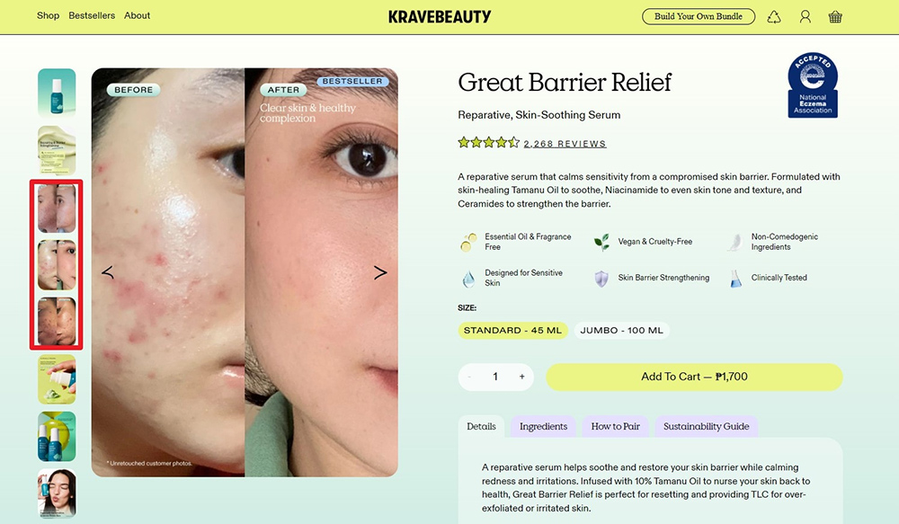Viewport: 899px width, 524px height.
Task: Increase the quantity with the plus stepper
Action: (521, 377)
